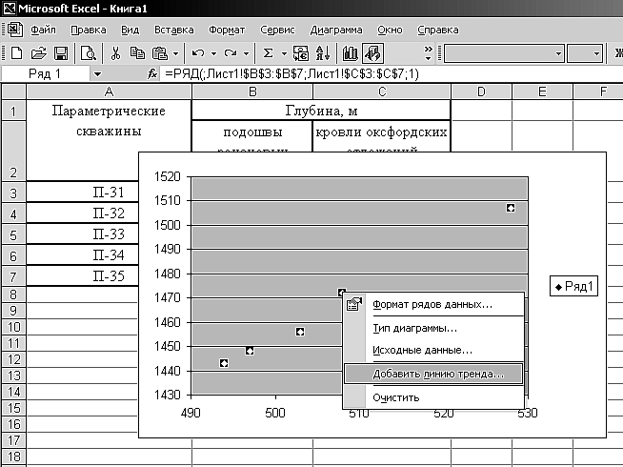The width and height of the screenshot is (623, 467).
Task: Click the Format Data Series menu icon
Action: pyautogui.click(x=354, y=304)
